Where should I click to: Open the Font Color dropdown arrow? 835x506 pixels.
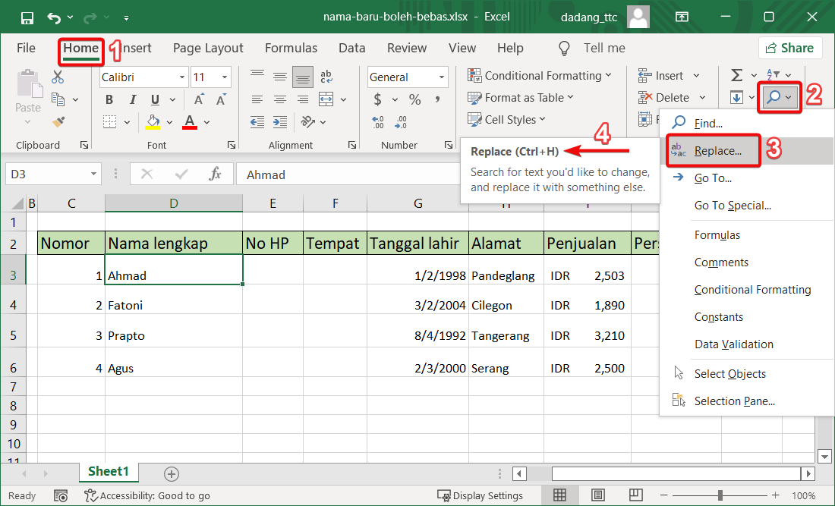(206, 121)
